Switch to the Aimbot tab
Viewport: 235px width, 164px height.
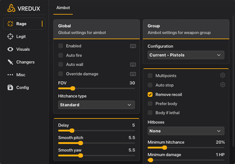[x=63, y=8]
